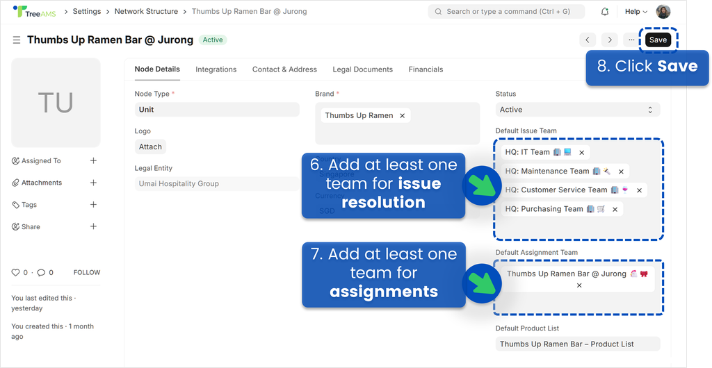Remove Thumbs Up Ramen brand tag
712x368 pixels.
tap(402, 116)
